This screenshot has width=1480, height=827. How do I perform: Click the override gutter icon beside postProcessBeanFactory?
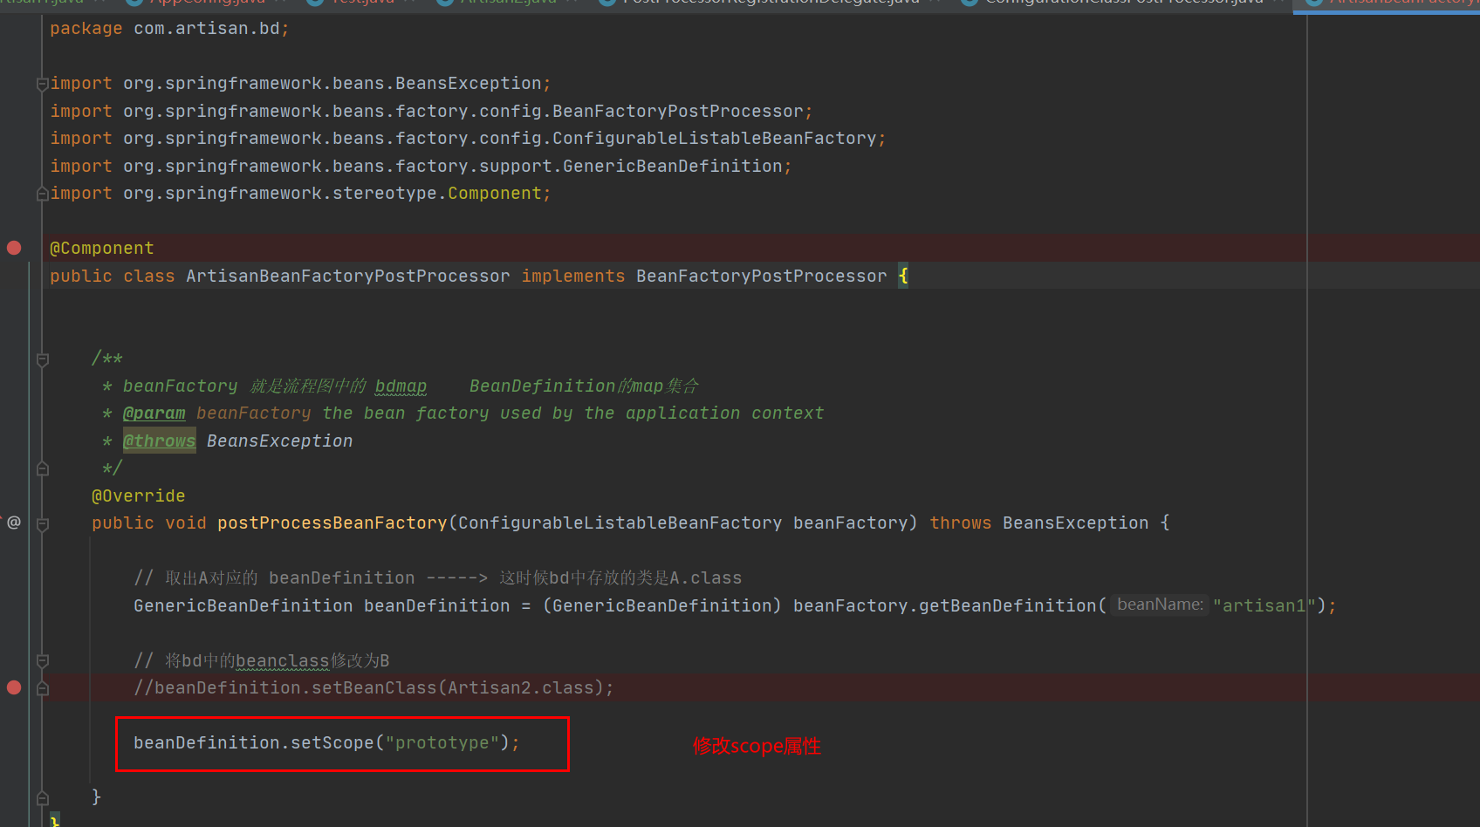[14, 523]
